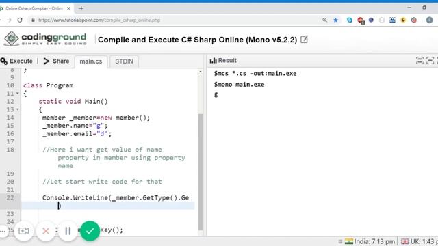
Task: Click the greyed-out extension icon
Action: tap(382, 20)
